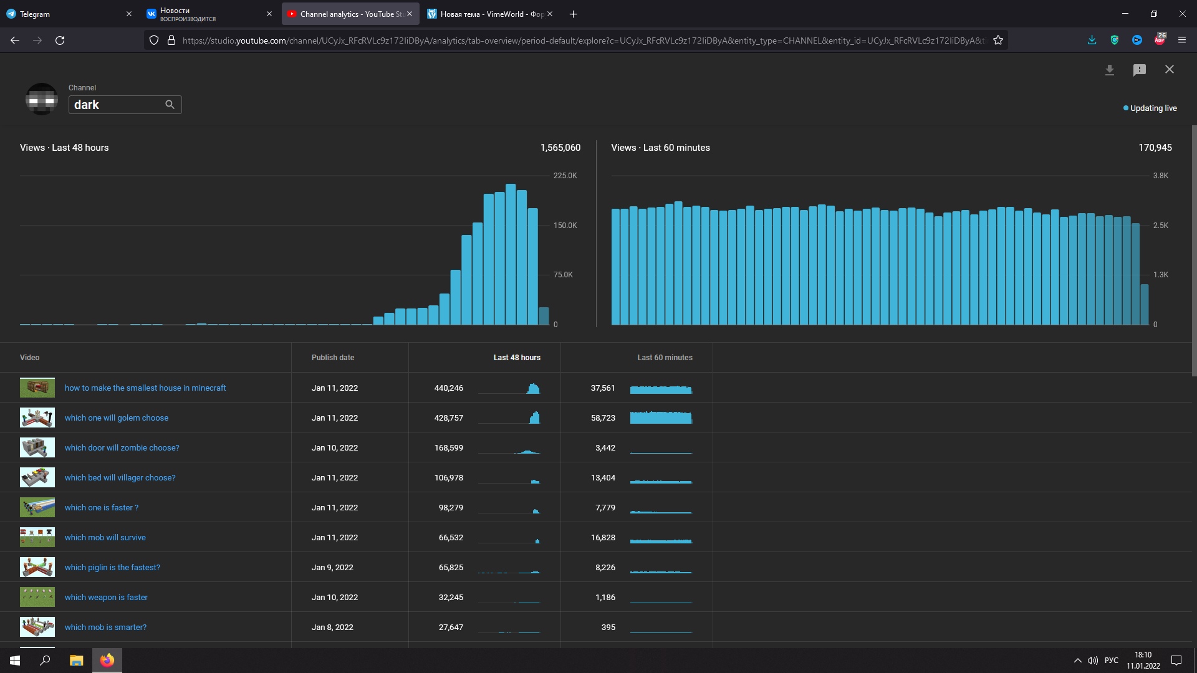This screenshot has height=673, width=1197.
Task: Click 'which mob will survive' thumbnail
Action: [37, 537]
